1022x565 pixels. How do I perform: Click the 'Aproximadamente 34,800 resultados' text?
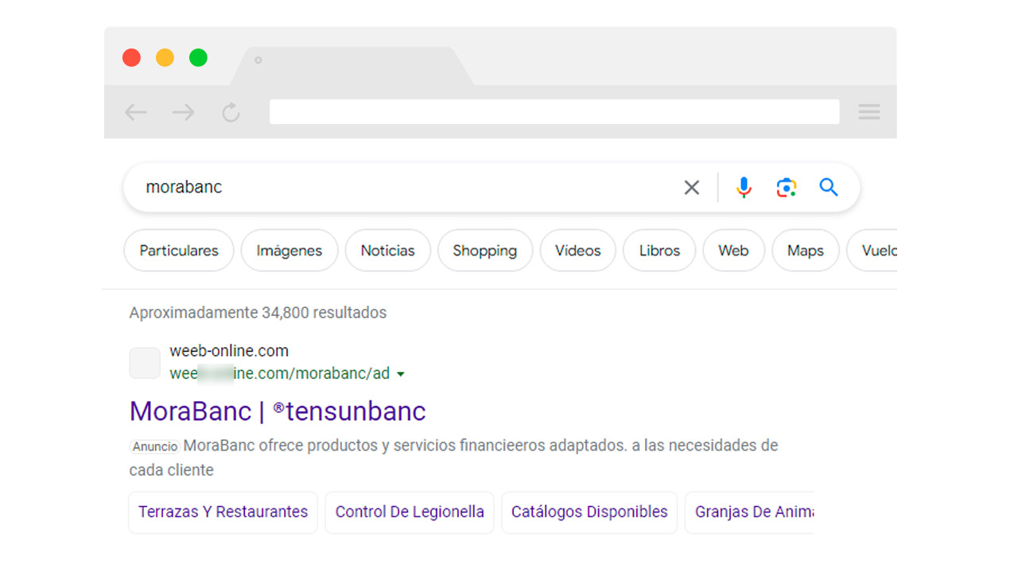(x=258, y=313)
